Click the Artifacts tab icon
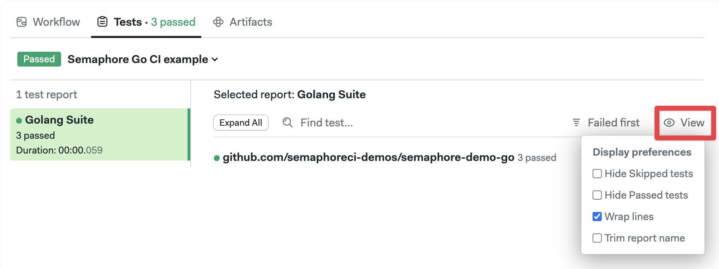Viewport: 719px width, 269px height. (218, 22)
